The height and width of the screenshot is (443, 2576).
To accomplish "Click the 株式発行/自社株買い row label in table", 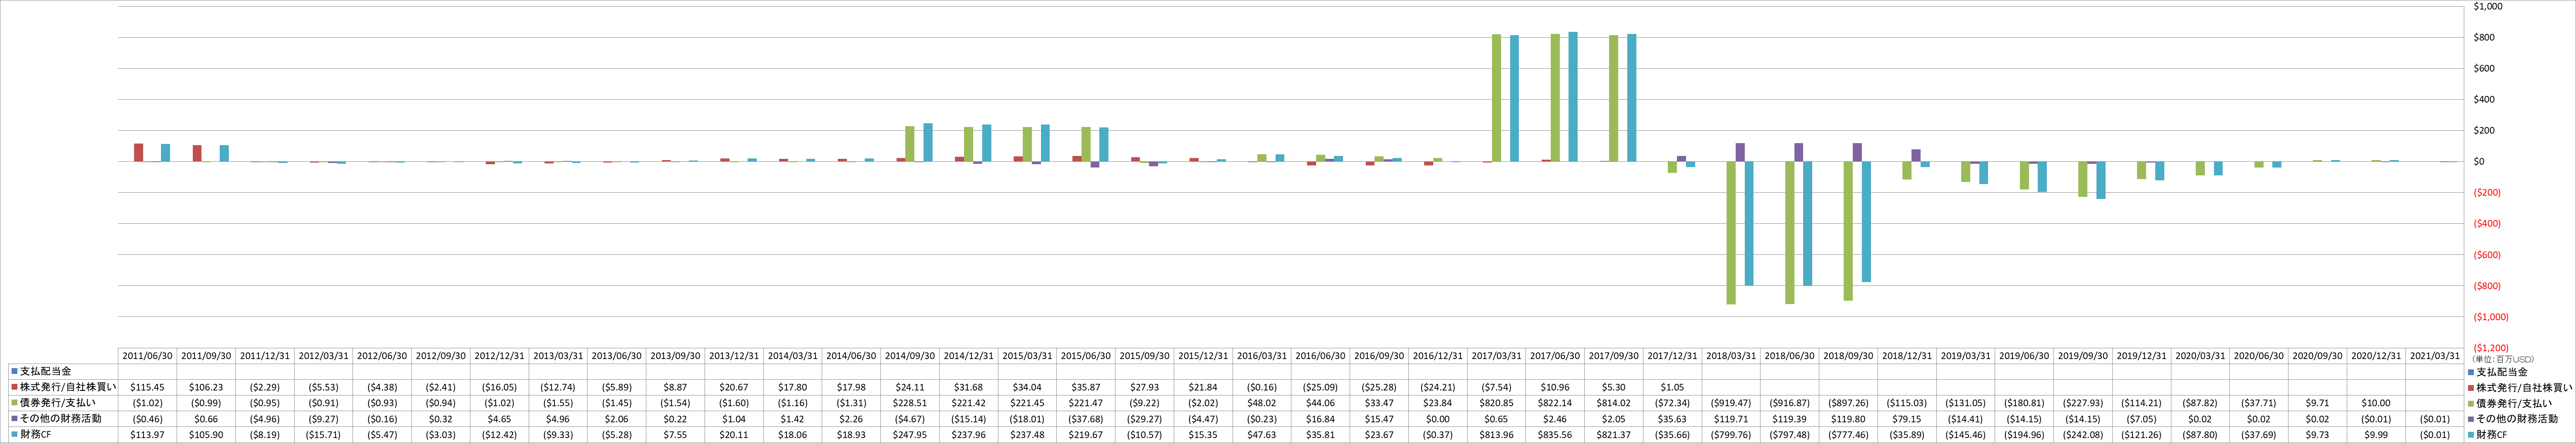I will click(x=68, y=387).
